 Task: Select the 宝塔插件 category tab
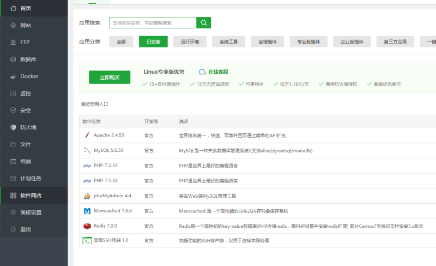click(x=267, y=42)
